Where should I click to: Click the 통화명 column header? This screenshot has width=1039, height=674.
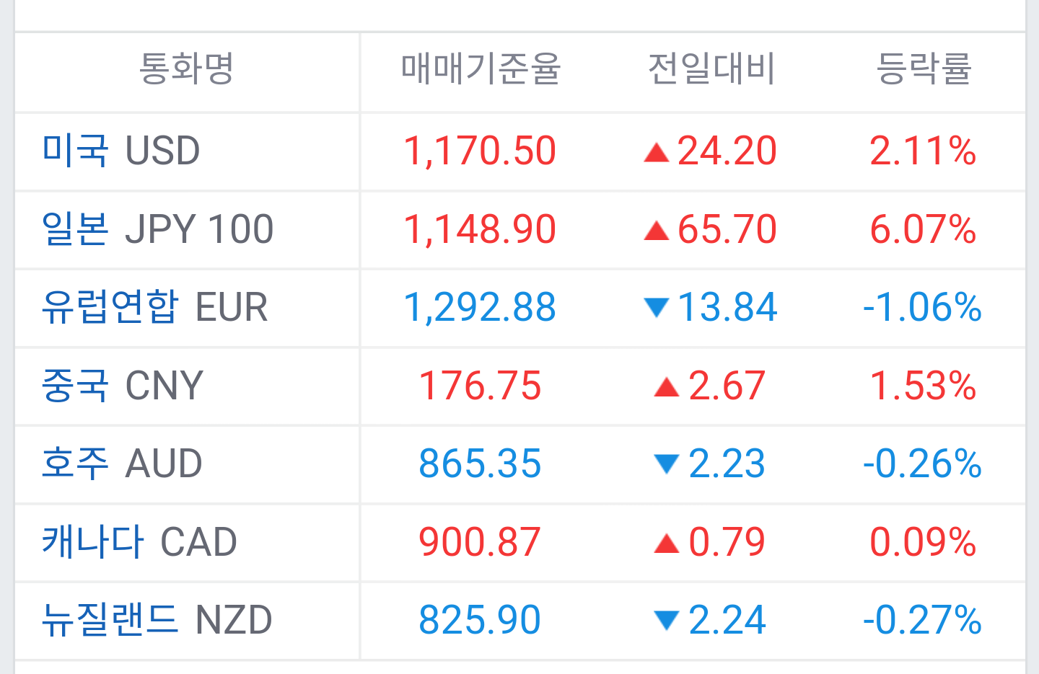tap(186, 69)
